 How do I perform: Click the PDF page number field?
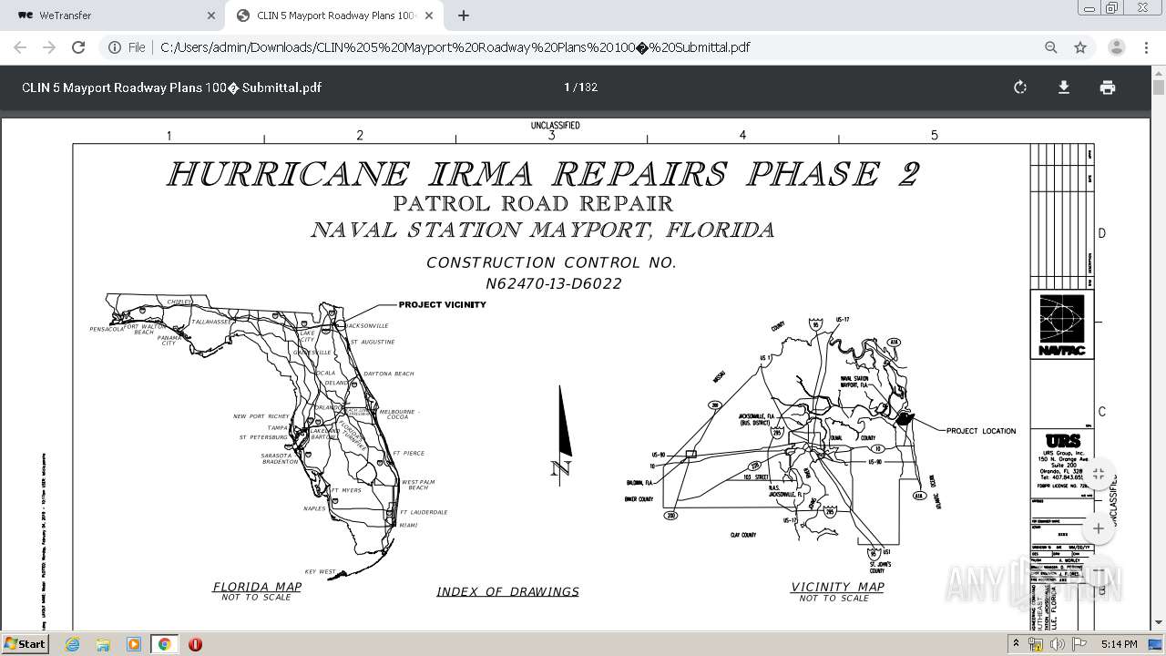coord(567,87)
